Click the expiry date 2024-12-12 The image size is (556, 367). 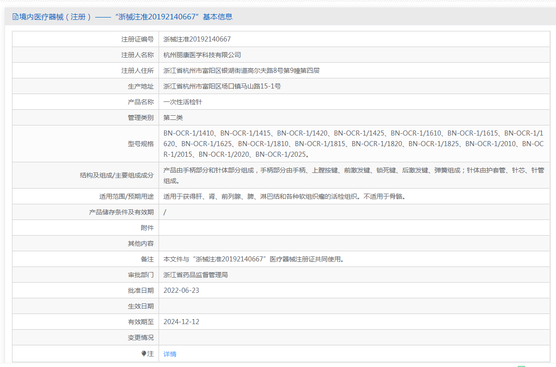click(x=181, y=322)
